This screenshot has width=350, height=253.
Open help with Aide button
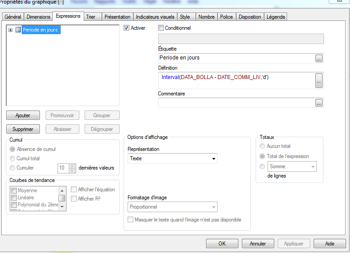(x=330, y=243)
